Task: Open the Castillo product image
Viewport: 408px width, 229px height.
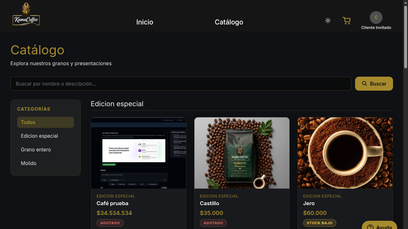Action: (242, 153)
